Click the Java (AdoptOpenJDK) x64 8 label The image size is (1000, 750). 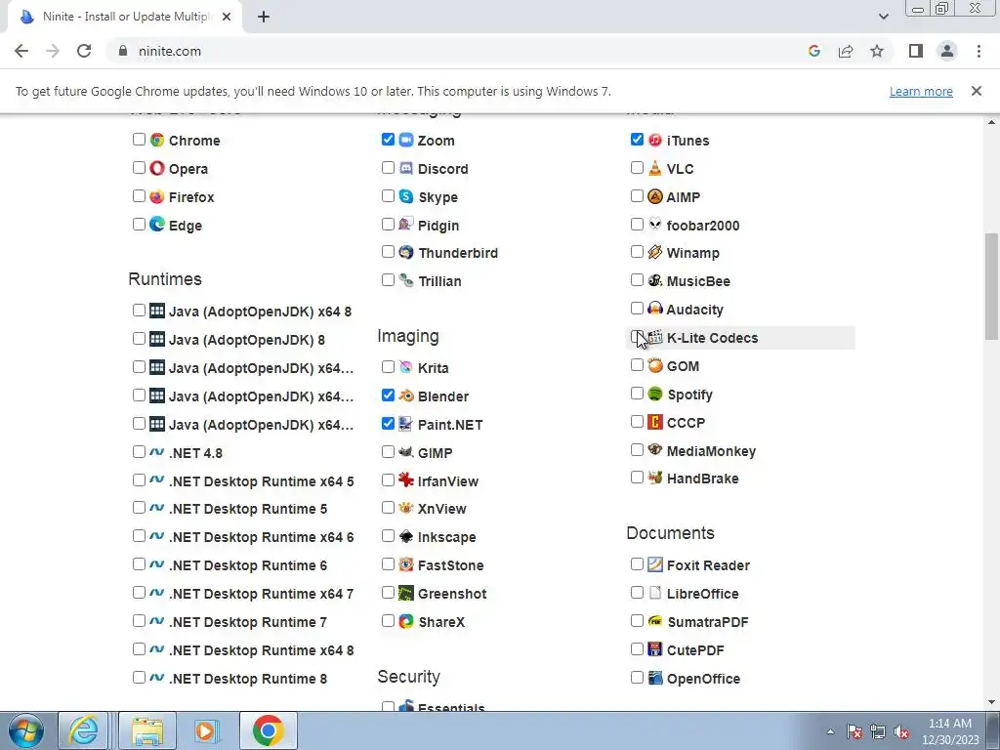point(260,312)
